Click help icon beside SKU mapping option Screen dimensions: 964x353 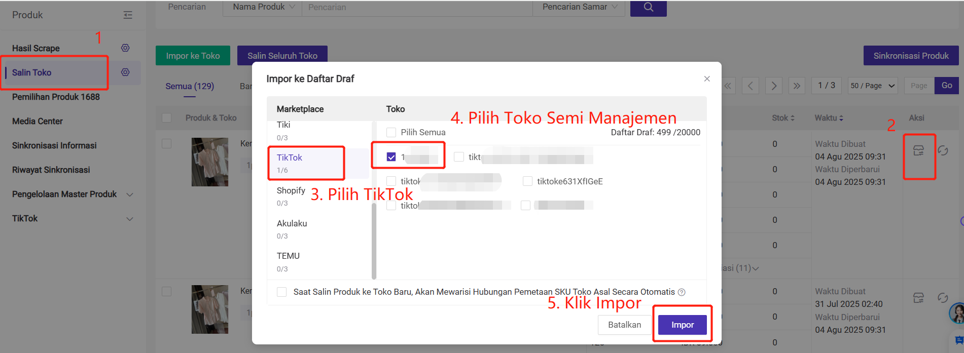tap(682, 292)
